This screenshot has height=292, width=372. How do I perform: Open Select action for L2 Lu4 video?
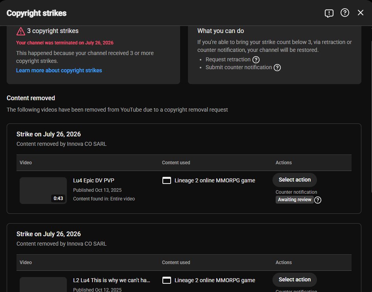pos(295,280)
